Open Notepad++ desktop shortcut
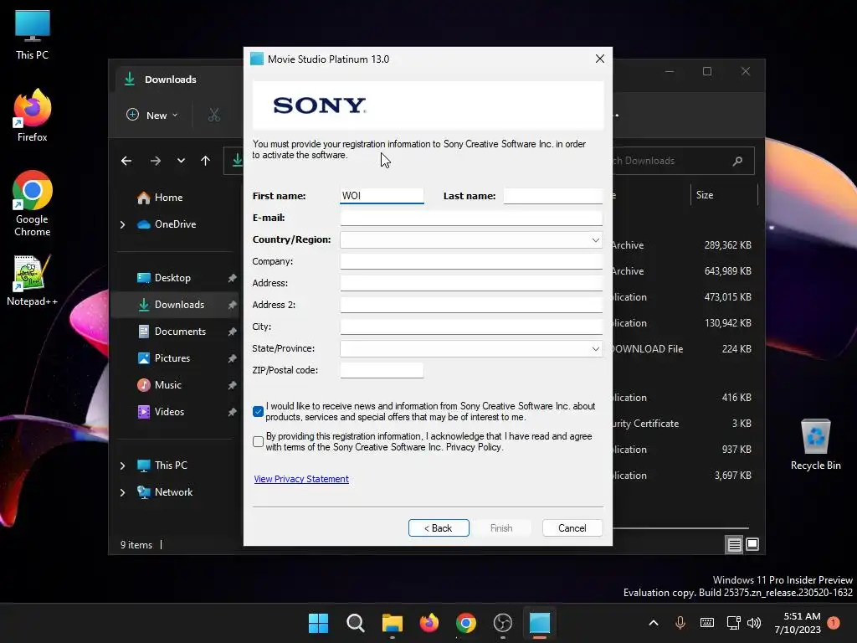 pyautogui.click(x=33, y=280)
